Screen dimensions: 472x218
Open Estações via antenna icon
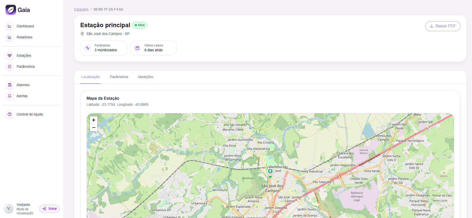pyautogui.click(x=10, y=56)
